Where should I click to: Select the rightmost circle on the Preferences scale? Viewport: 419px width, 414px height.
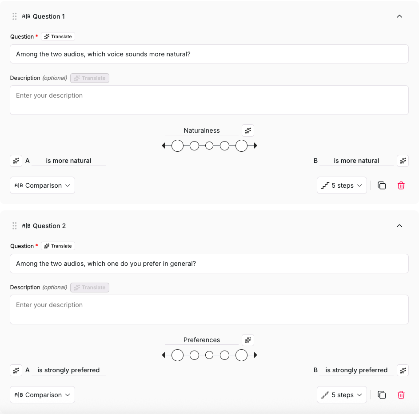[241, 355]
